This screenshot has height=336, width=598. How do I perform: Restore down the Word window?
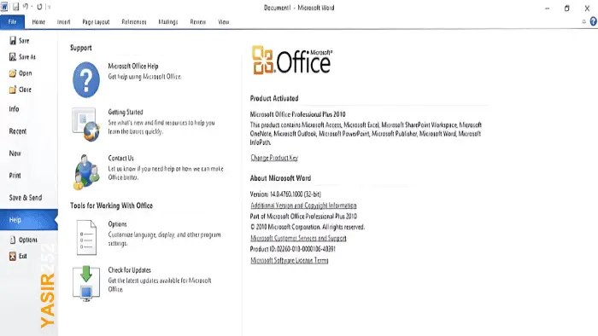[566, 8]
